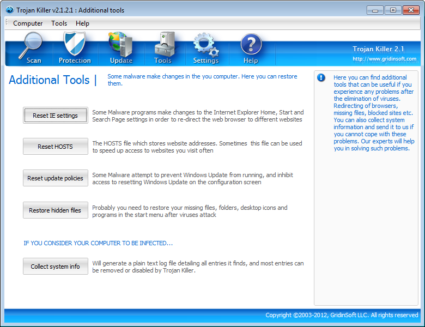Image resolution: width=425 pixels, height=327 pixels.
Task: Maximize the Trojan Killer window
Action: tap(393, 10)
